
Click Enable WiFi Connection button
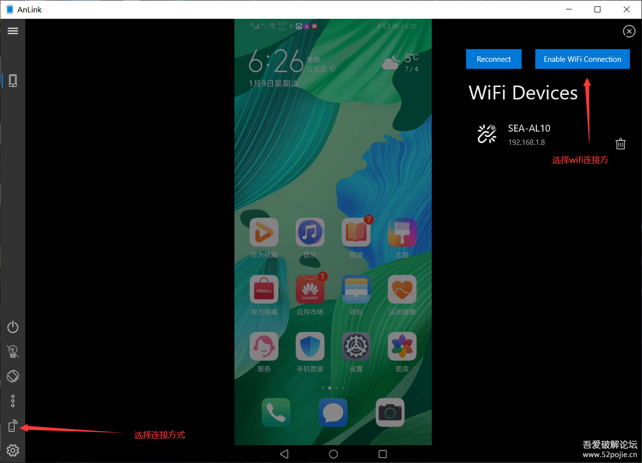tap(582, 59)
